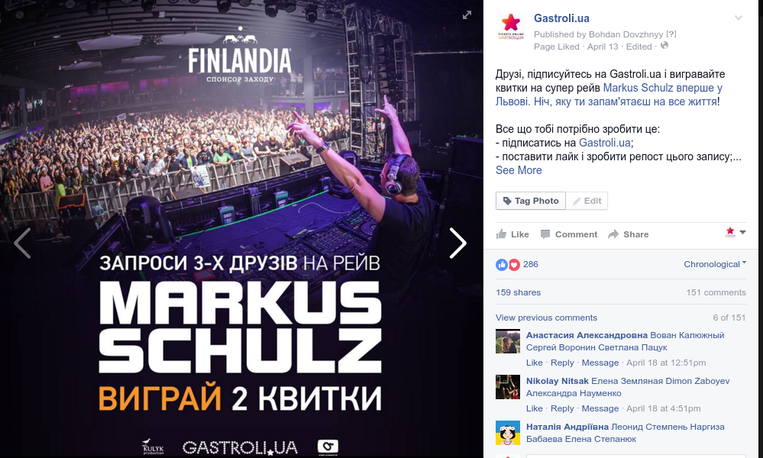Open the Markus Schulz event link

609,95
